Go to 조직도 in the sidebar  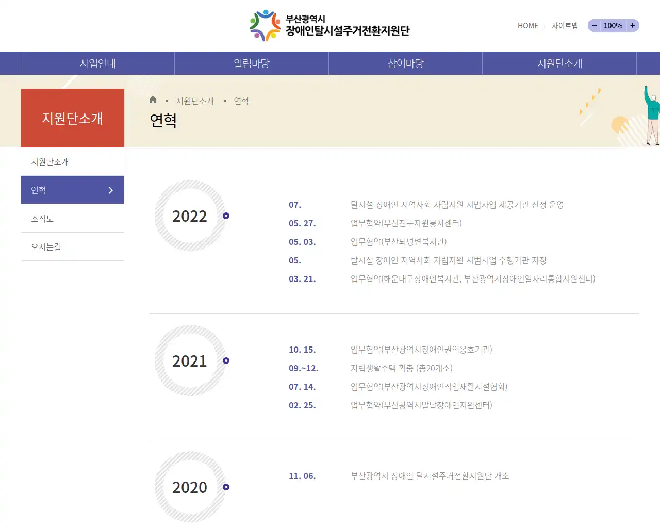click(x=72, y=218)
